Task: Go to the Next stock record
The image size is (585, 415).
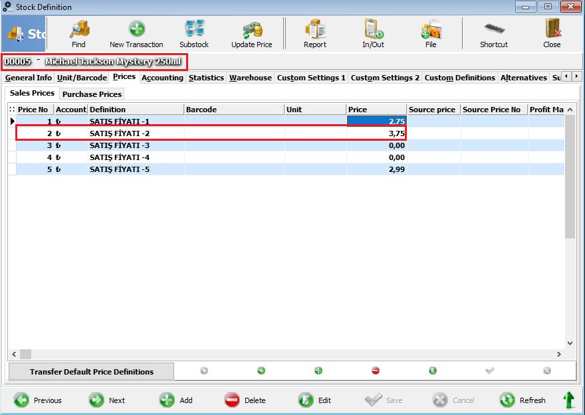Action: pyautogui.click(x=107, y=400)
